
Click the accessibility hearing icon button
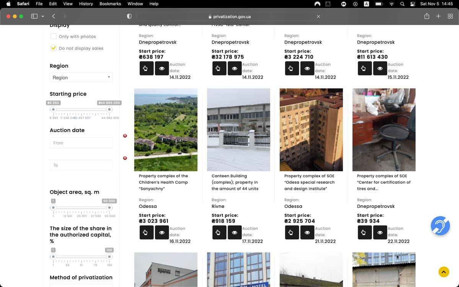pos(440,225)
